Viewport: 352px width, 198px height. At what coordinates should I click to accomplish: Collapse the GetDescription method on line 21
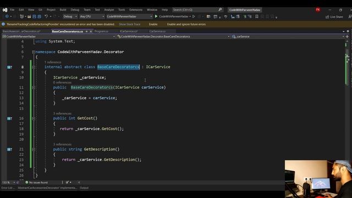[x=34, y=149]
